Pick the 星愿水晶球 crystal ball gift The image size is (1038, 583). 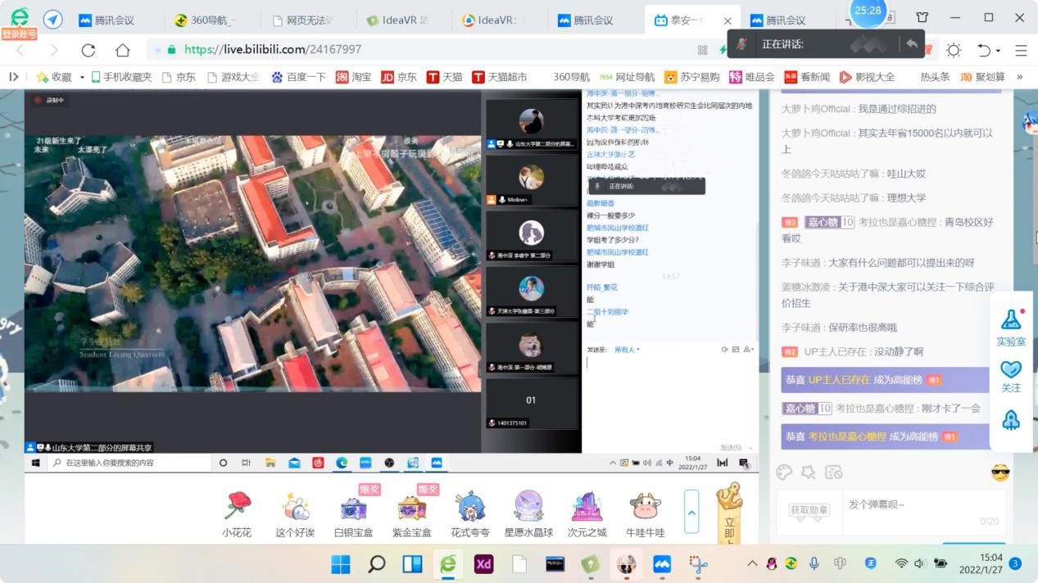[528, 507]
